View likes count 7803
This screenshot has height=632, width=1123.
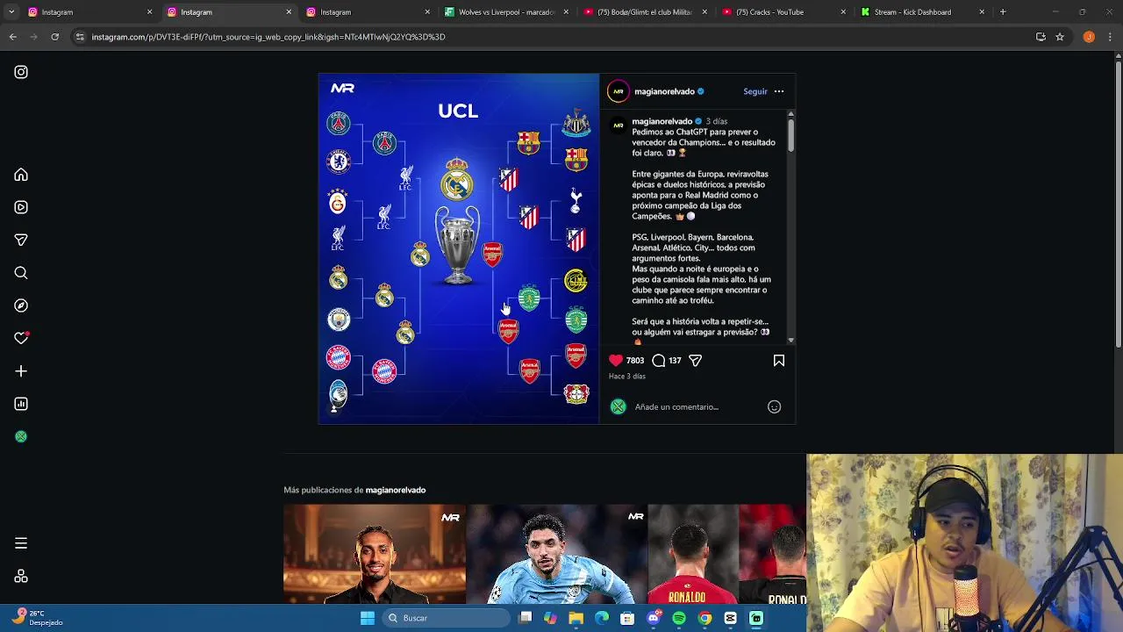point(635,360)
